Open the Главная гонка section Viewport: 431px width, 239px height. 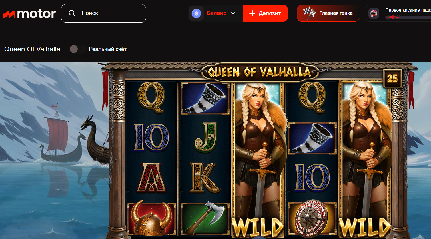(x=328, y=13)
